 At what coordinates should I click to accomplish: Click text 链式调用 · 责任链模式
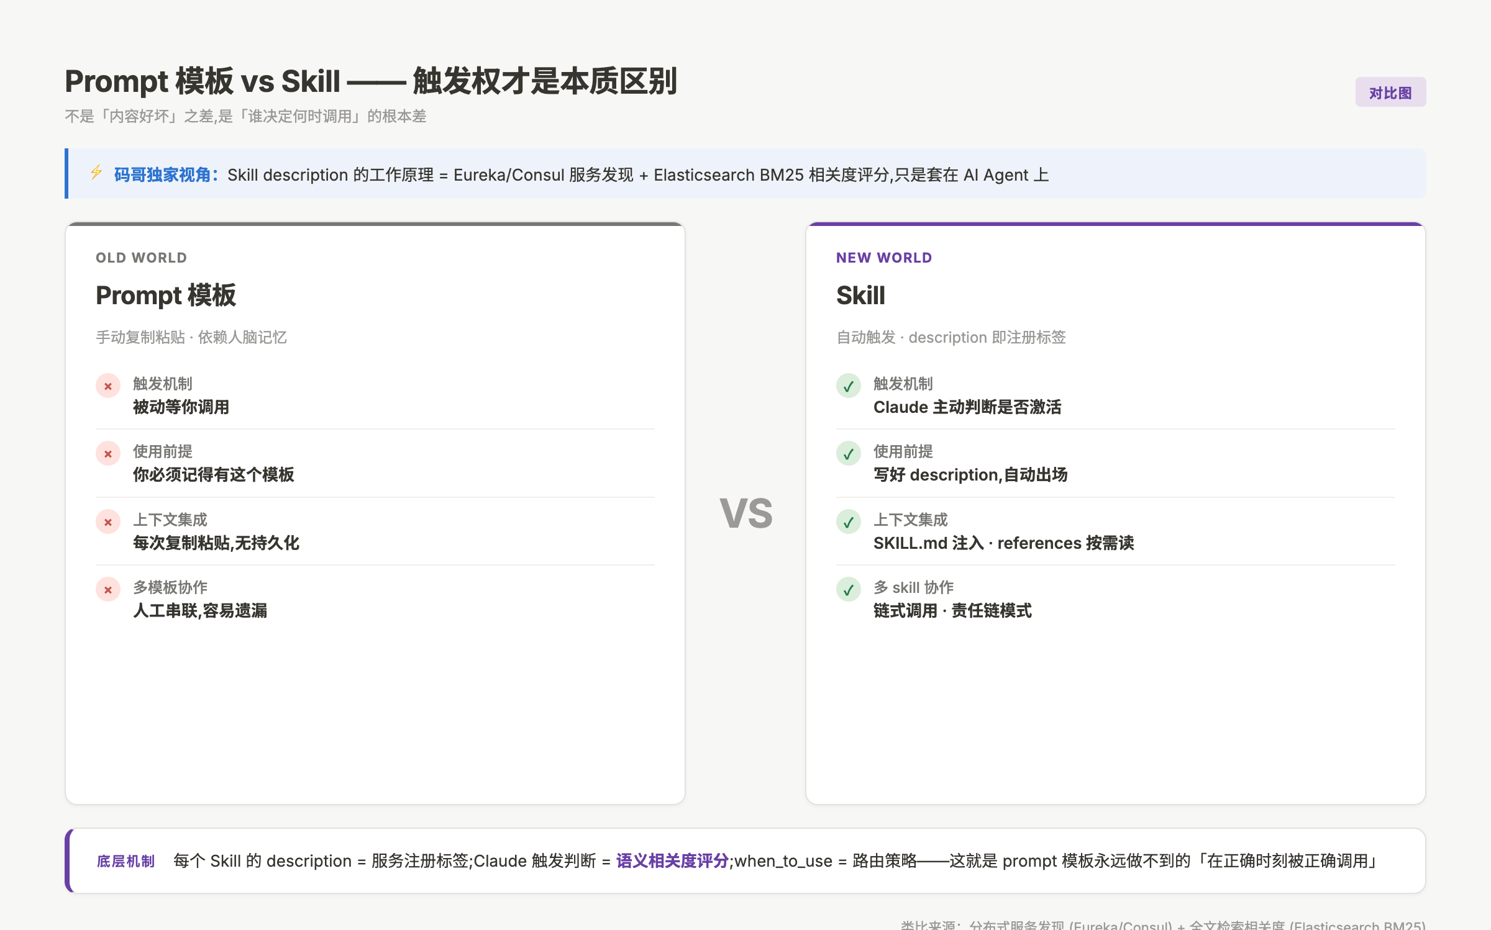(952, 611)
